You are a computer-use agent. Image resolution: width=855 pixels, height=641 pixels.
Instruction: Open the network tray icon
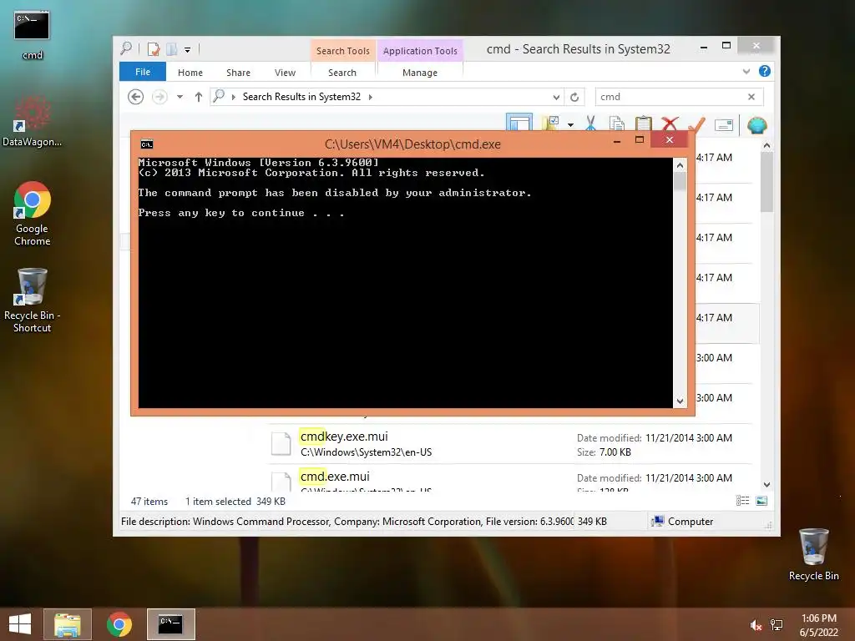777,625
